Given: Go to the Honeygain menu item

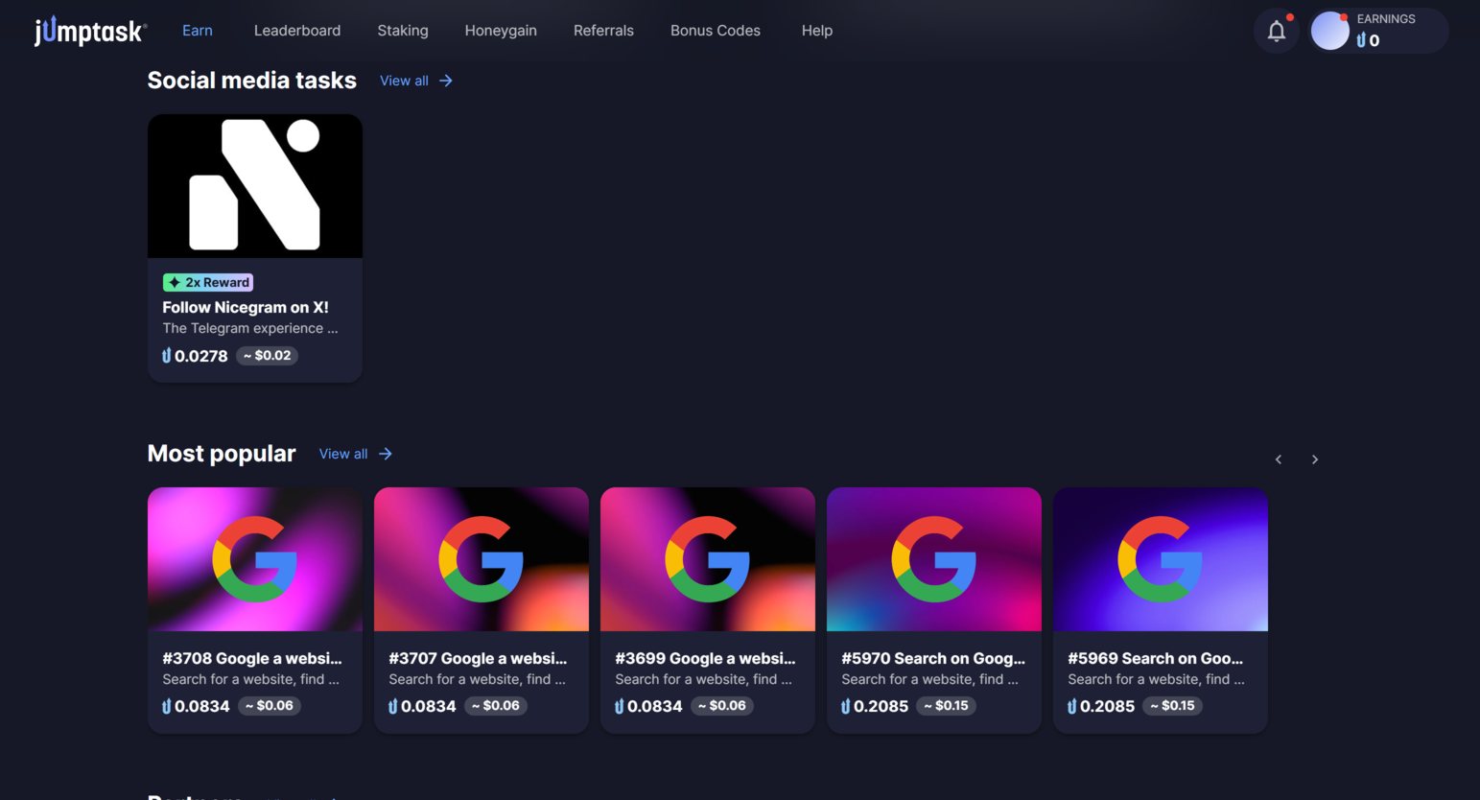Looking at the screenshot, I should (x=501, y=30).
